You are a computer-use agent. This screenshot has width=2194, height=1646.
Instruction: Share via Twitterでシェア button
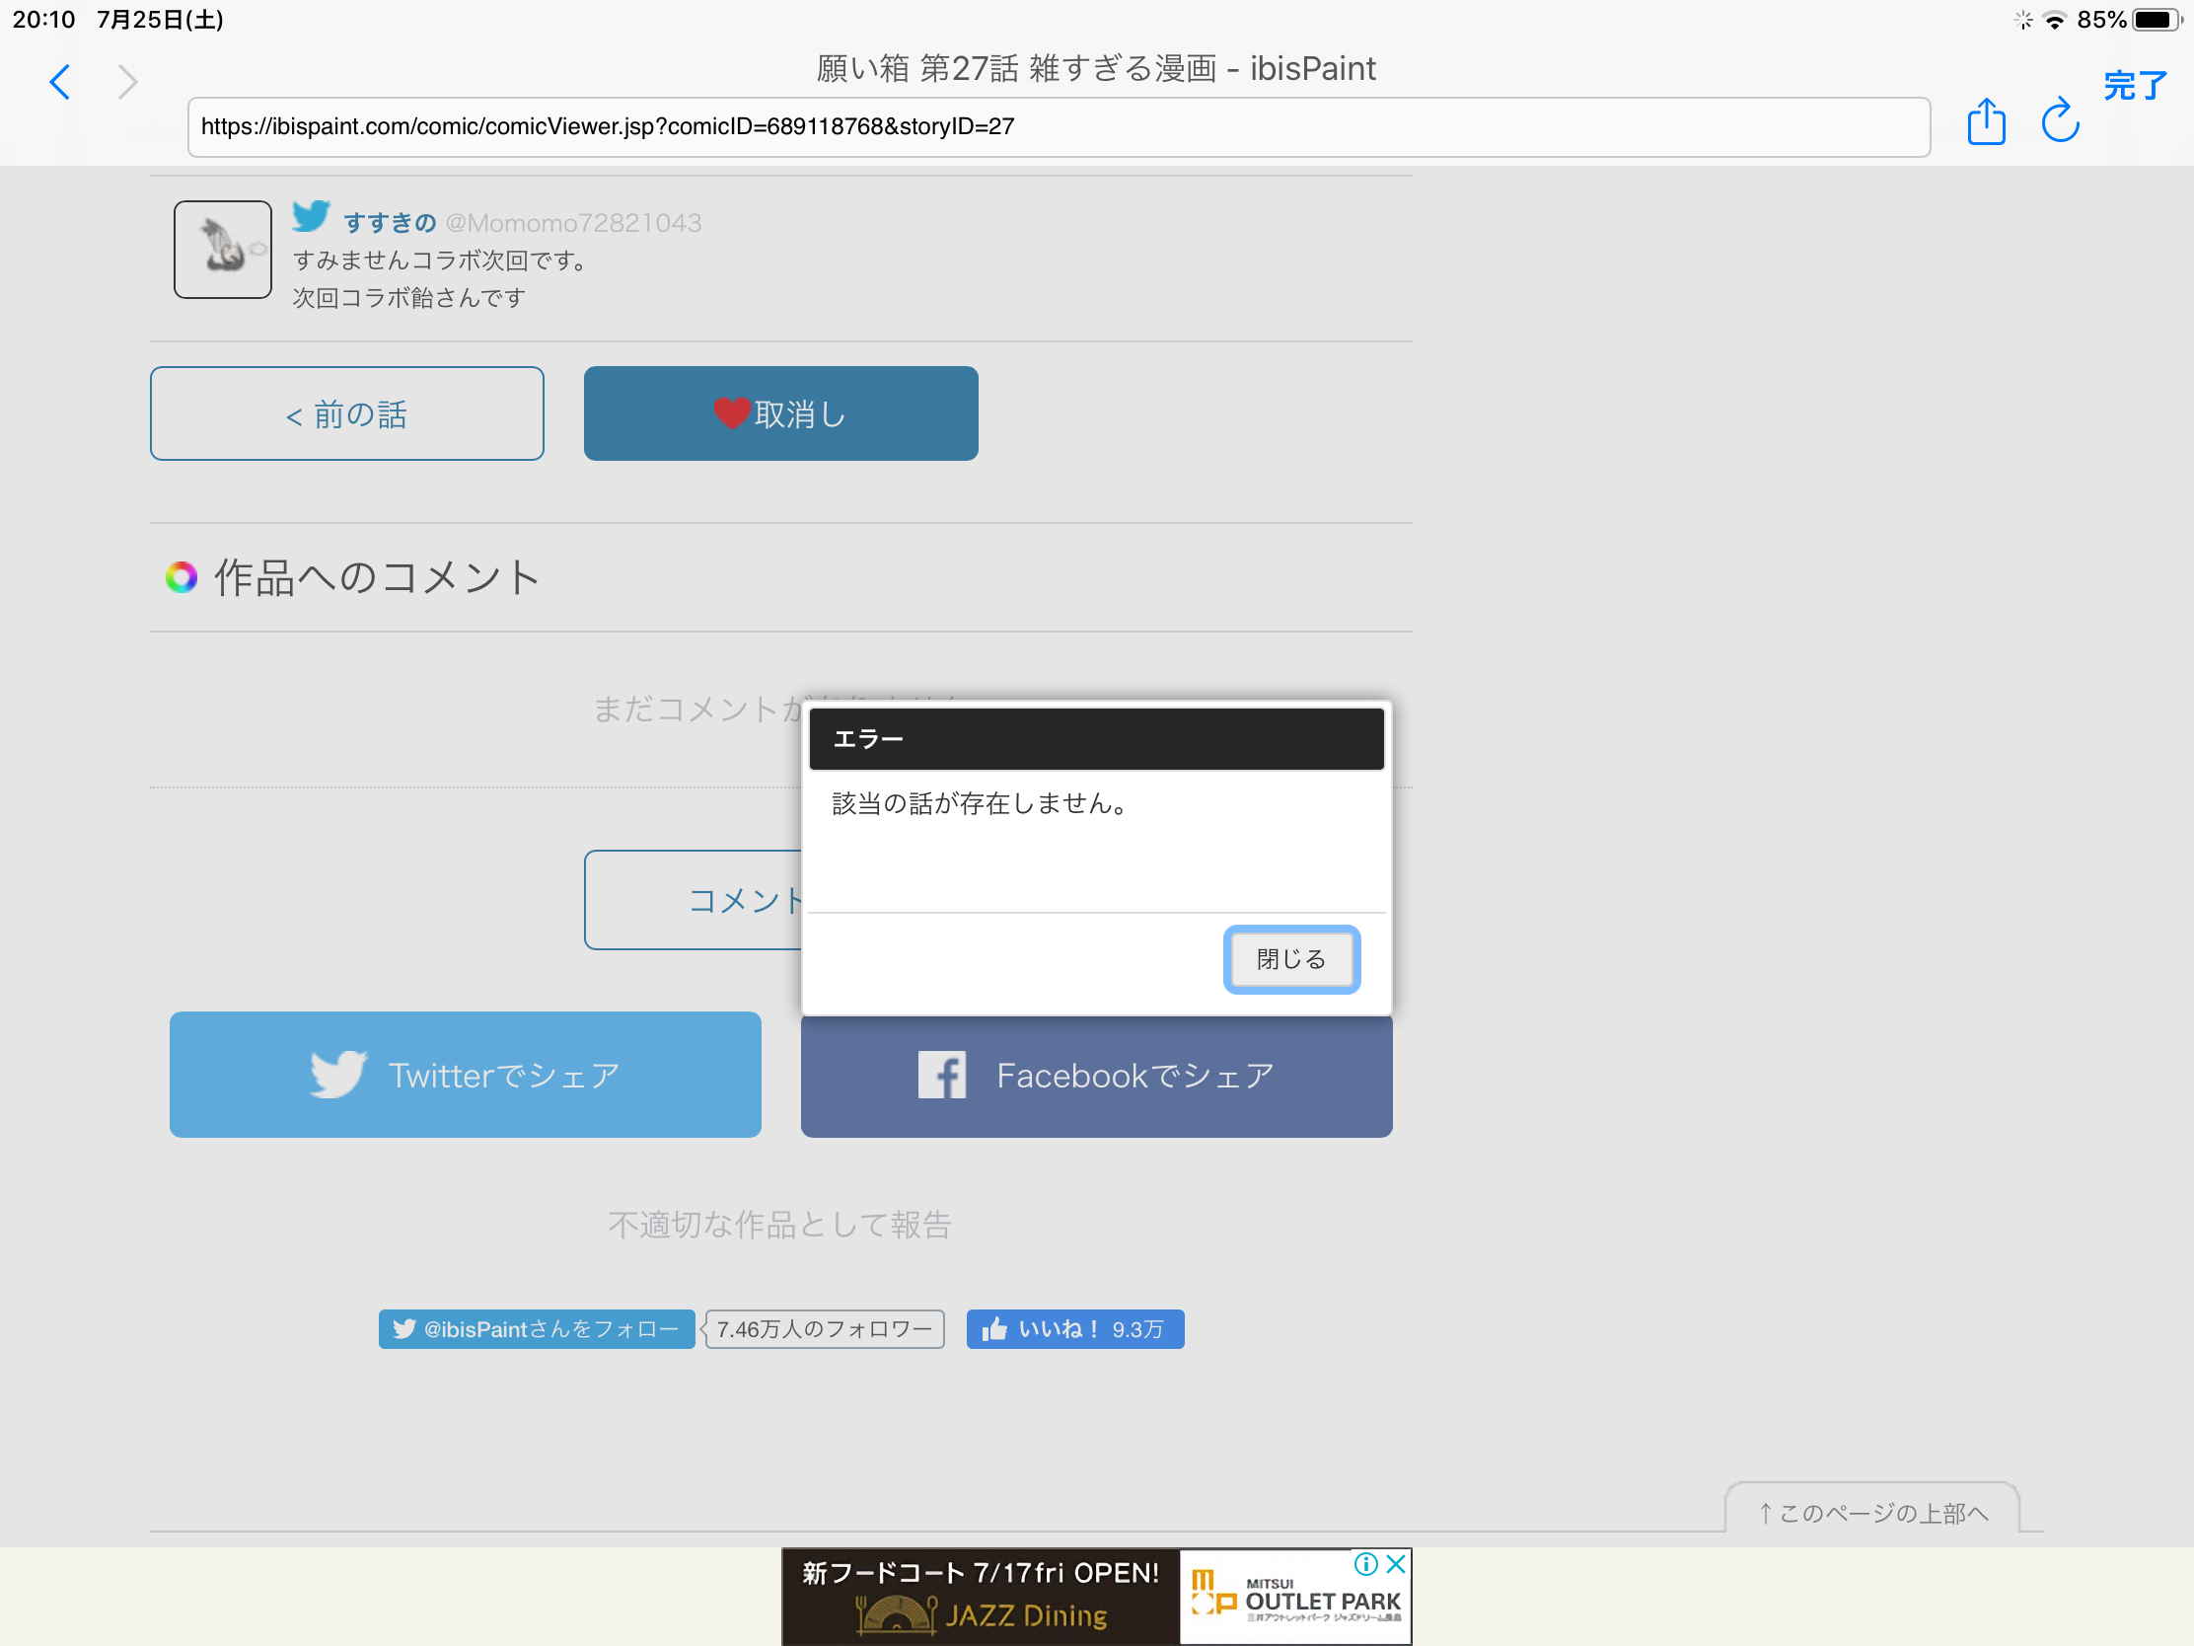pos(466,1075)
